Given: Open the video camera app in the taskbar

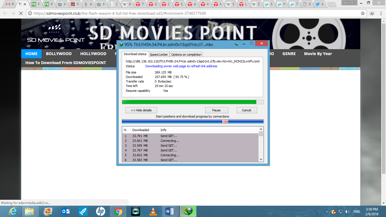Looking at the screenshot, I should [x=136, y=211].
